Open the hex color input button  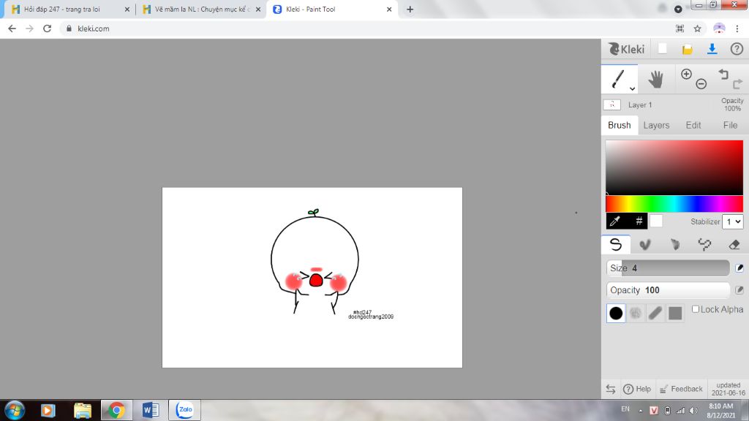click(x=639, y=221)
